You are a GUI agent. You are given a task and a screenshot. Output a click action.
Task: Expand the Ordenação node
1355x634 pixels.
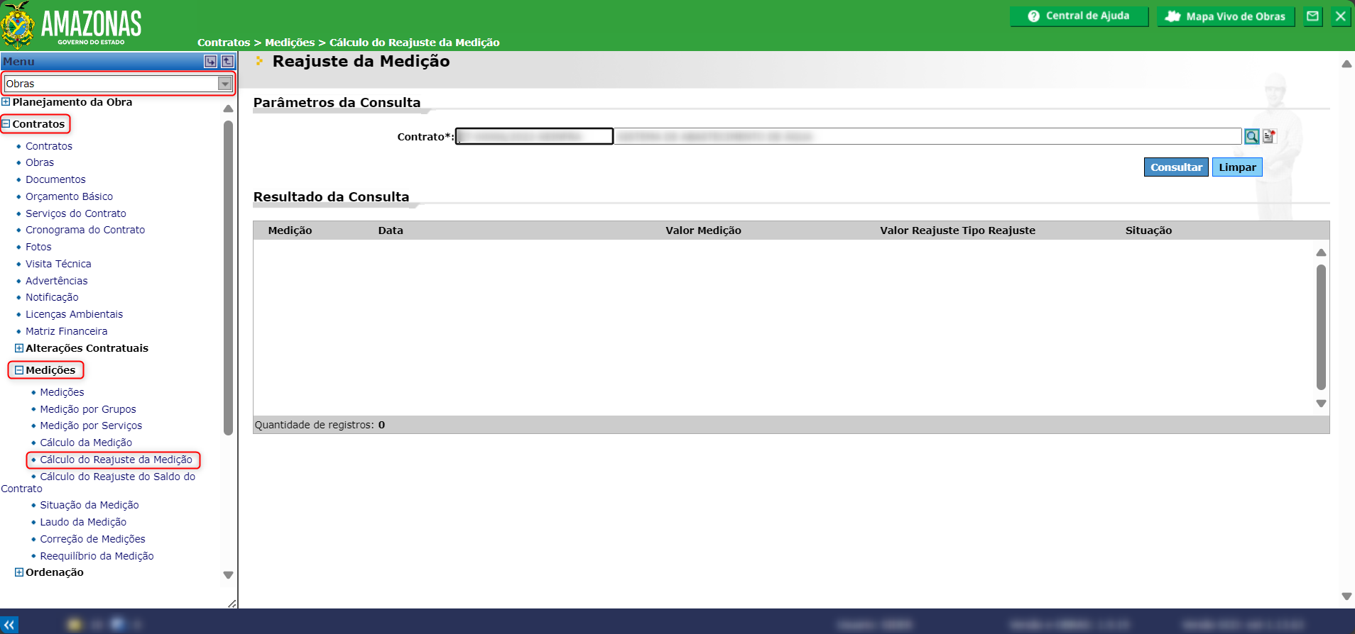click(x=19, y=572)
